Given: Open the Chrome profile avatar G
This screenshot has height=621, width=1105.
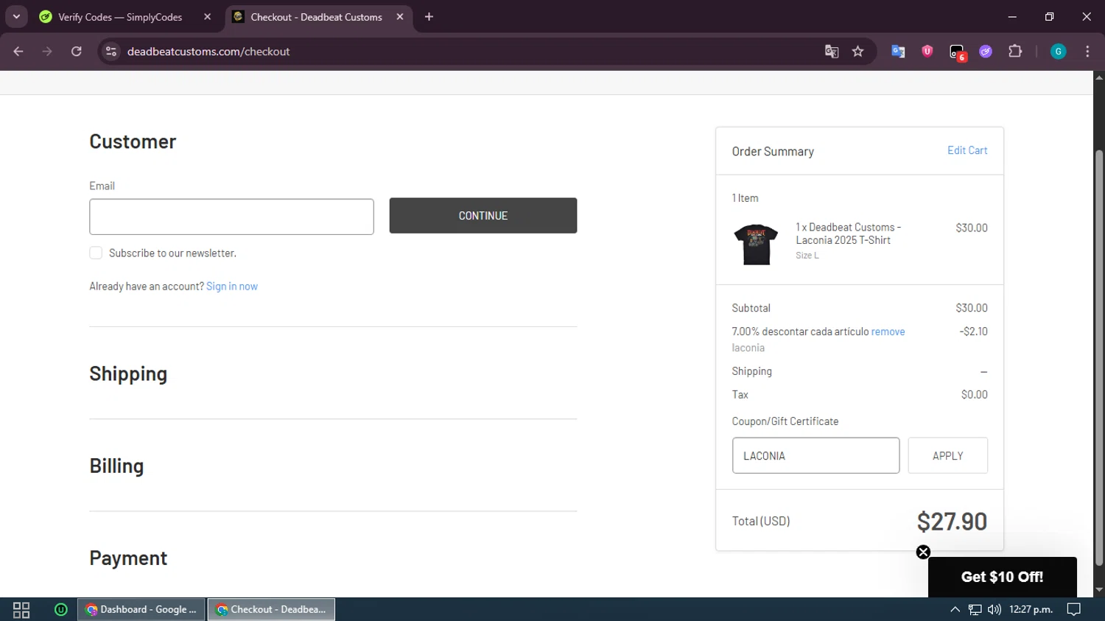Looking at the screenshot, I should (x=1059, y=52).
